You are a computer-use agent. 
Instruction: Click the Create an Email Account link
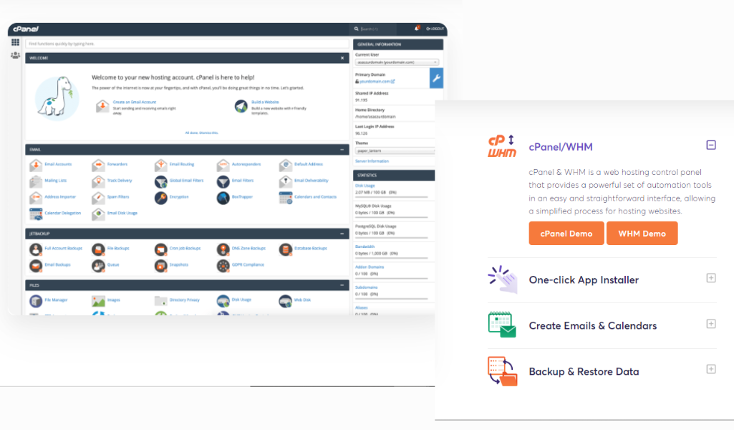coord(135,102)
